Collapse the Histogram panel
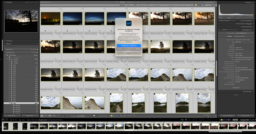This screenshot has height=134, width=256. click(253, 2)
